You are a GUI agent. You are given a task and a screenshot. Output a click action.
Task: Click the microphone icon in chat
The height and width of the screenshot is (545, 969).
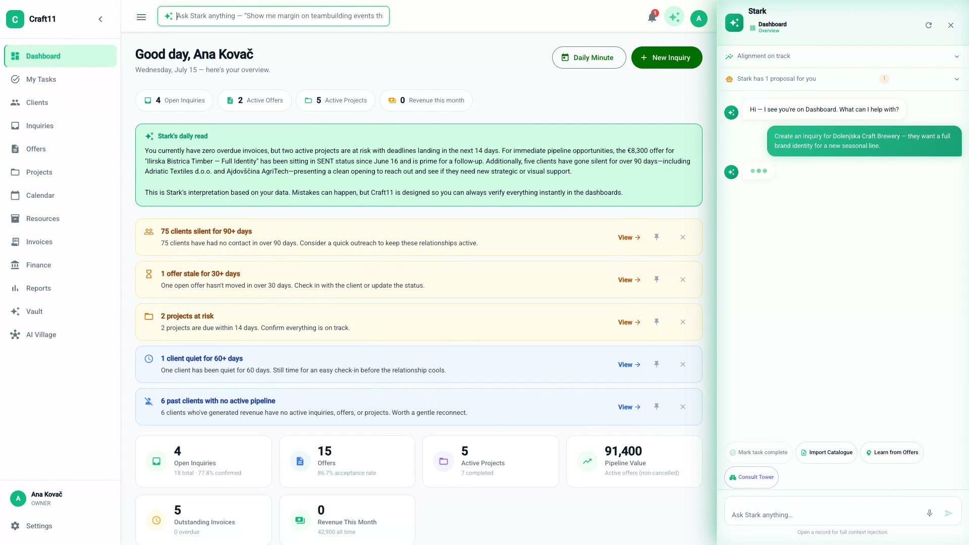pyautogui.click(x=930, y=513)
